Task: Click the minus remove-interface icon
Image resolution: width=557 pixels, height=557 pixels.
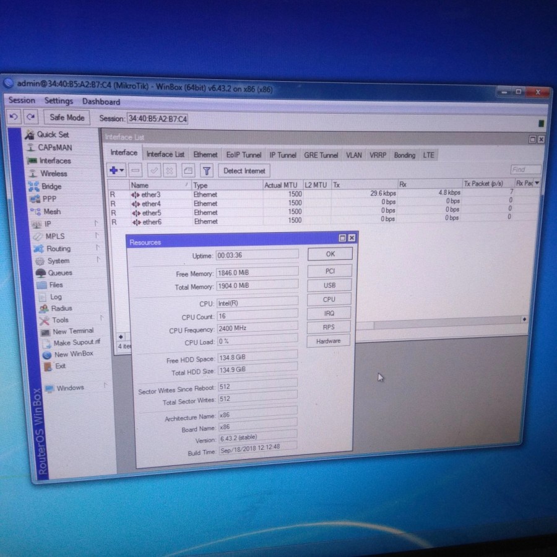Action: [136, 170]
